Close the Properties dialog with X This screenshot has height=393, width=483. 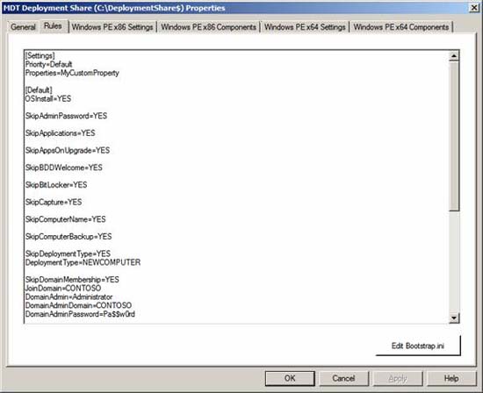click(x=473, y=8)
